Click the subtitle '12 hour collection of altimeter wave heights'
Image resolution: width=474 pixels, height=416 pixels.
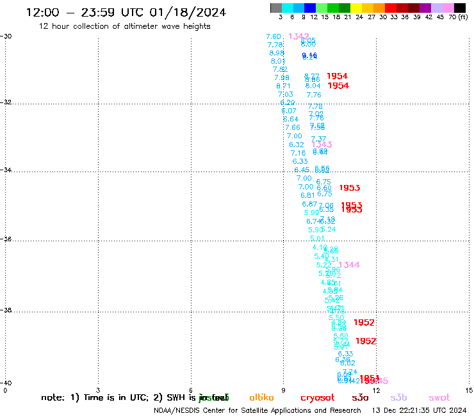[124, 26]
